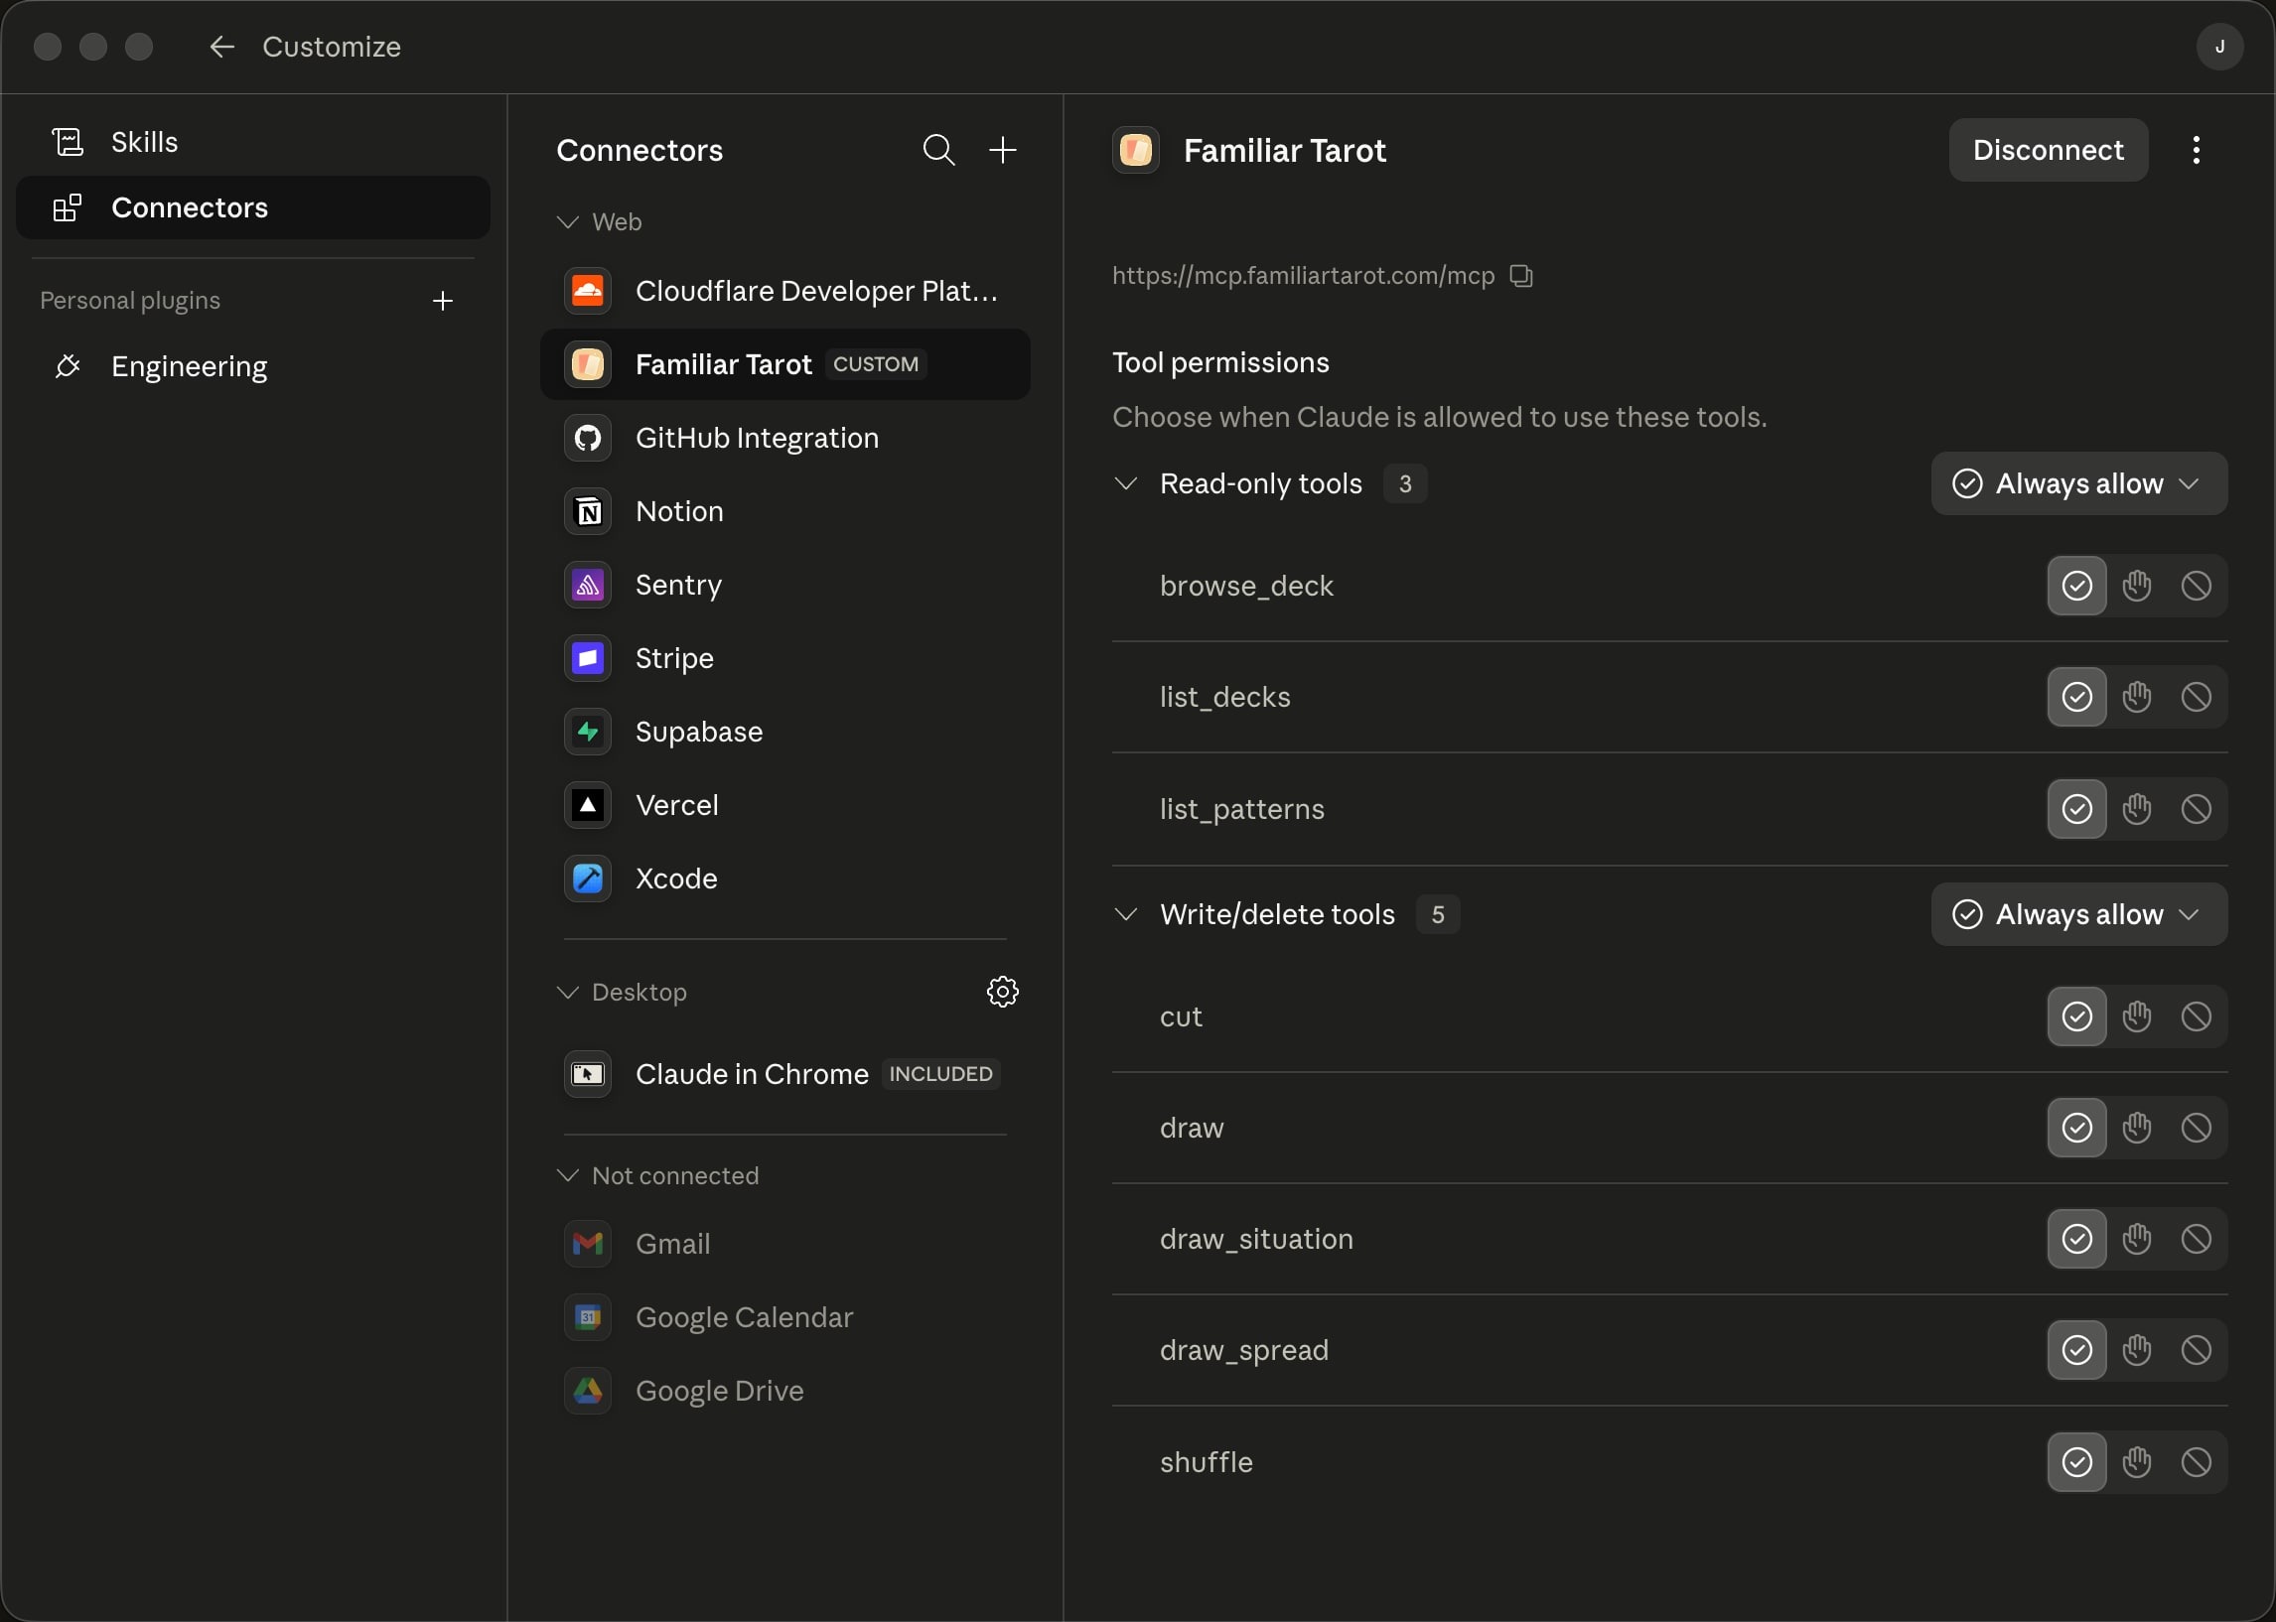
Task: Click the Stripe connector icon
Action: pyautogui.click(x=588, y=658)
